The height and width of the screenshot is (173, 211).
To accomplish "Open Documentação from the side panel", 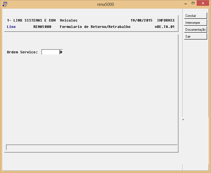I will pyautogui.click(x=195, y=29).
